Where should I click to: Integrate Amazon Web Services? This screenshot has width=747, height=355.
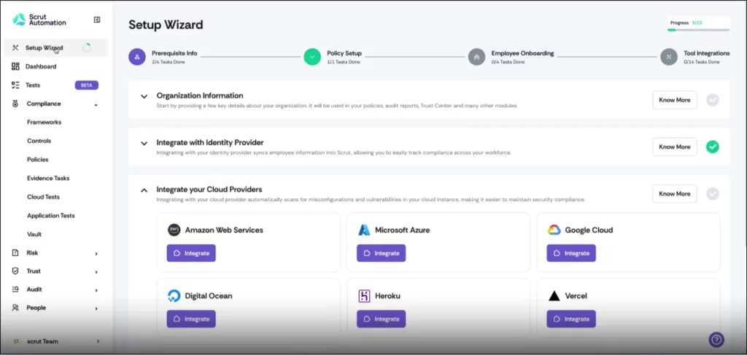[x=191, y=253]
